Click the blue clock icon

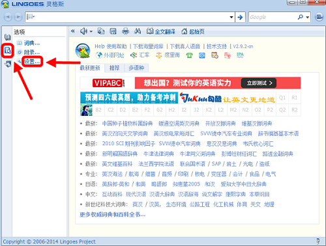[202, 55]
